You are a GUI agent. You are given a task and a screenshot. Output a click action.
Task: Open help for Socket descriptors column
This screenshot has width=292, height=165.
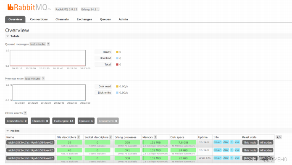(111, 137)
